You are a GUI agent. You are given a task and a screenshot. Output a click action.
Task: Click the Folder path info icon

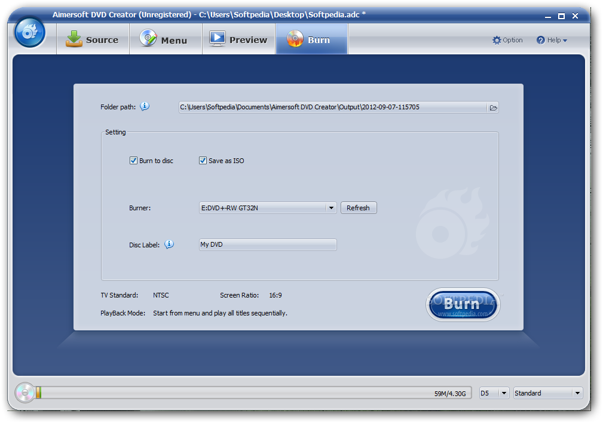145,106
